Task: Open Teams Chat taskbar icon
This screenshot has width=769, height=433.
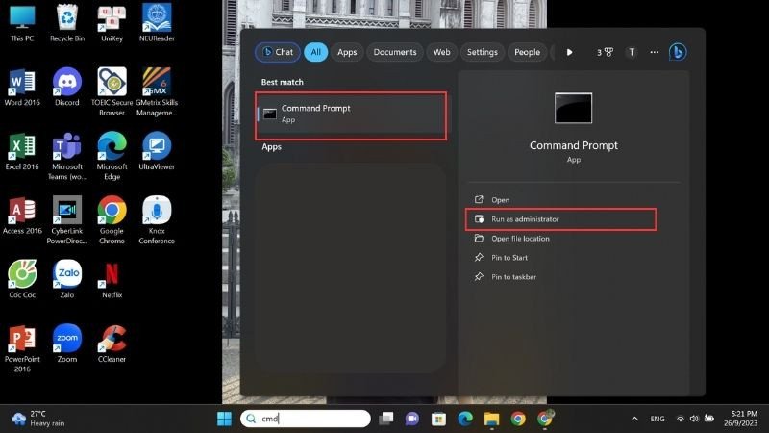Action: tap(412, 419)
